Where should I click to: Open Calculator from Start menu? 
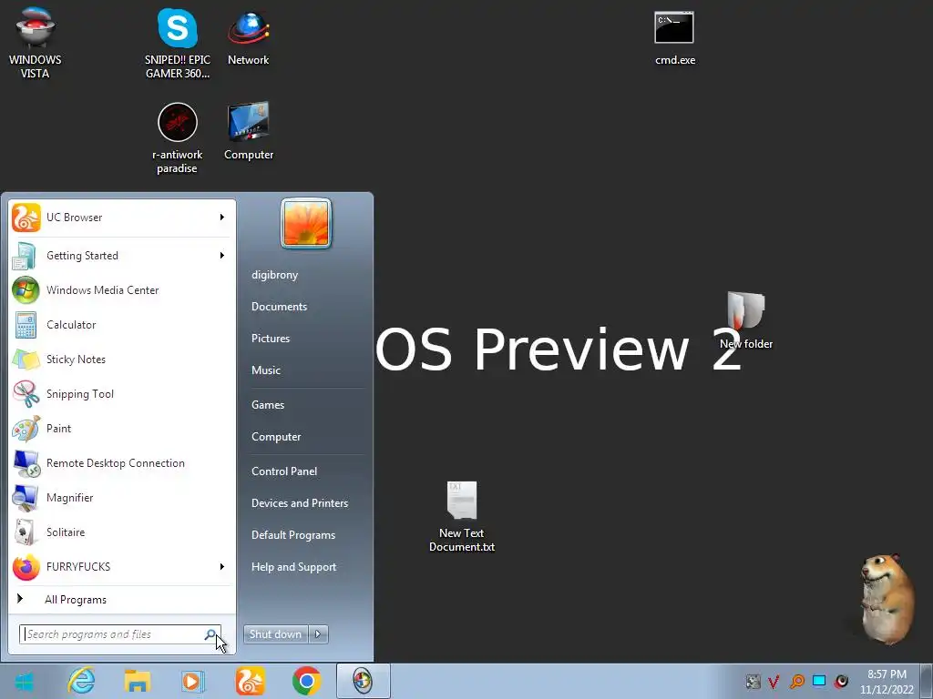pos(121,325)
